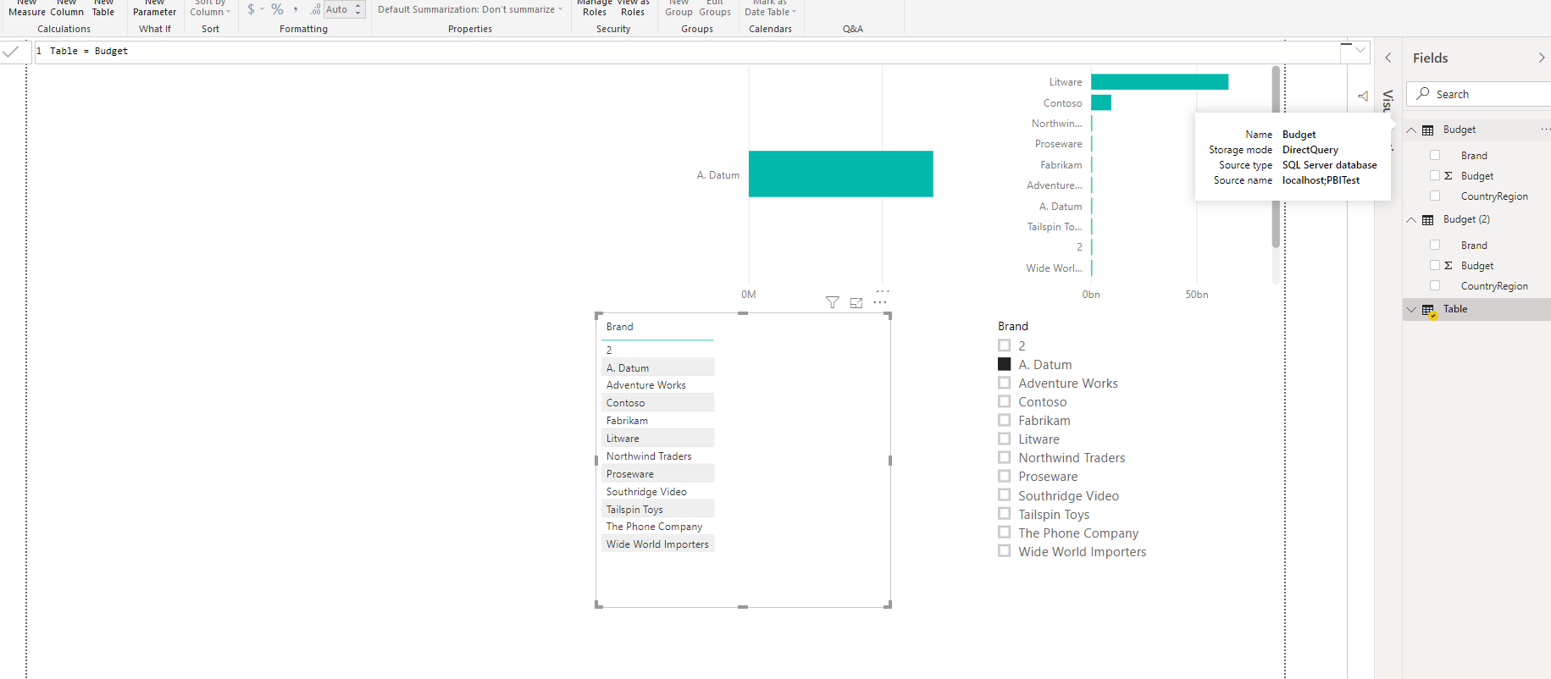Collapse the Budget table in Fields

click(x=1411, y=130)
